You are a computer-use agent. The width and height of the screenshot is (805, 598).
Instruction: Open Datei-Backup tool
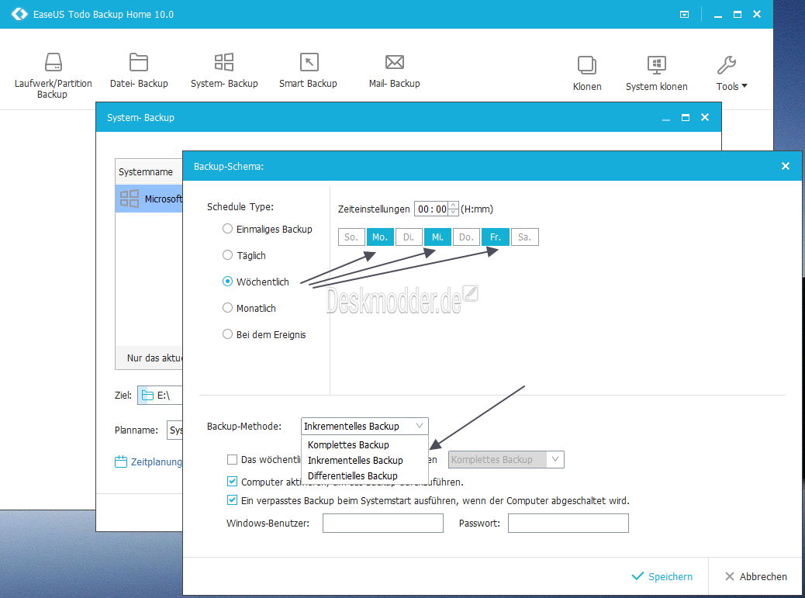point(139,71)
